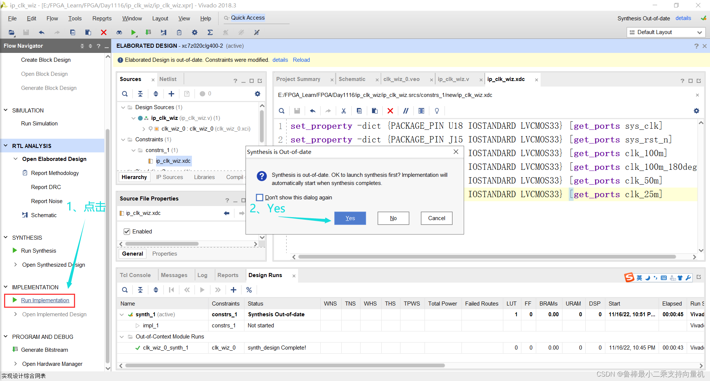
Task: Click the Undo arrow in main toolbar
Action: (x=41, y=33)
